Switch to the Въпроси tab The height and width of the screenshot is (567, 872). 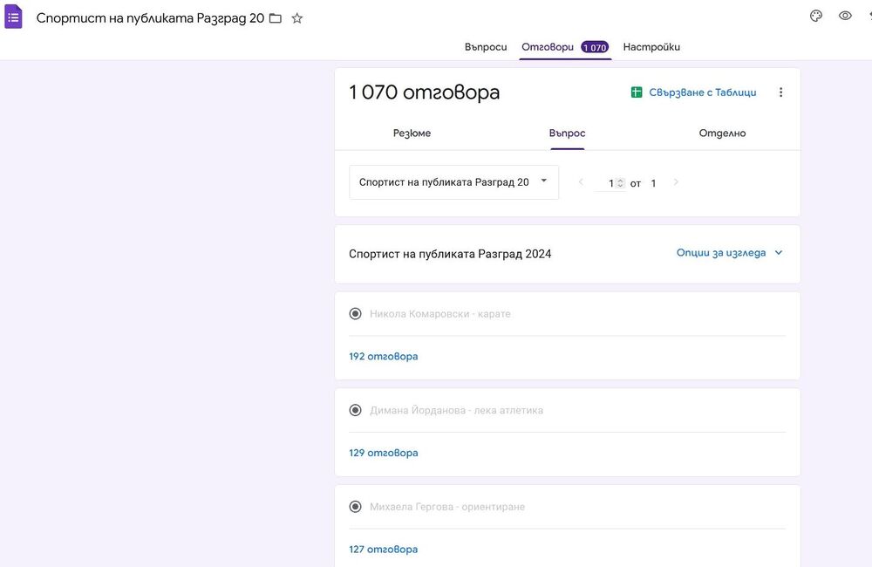pyautogui.click(x=486, y=47)
